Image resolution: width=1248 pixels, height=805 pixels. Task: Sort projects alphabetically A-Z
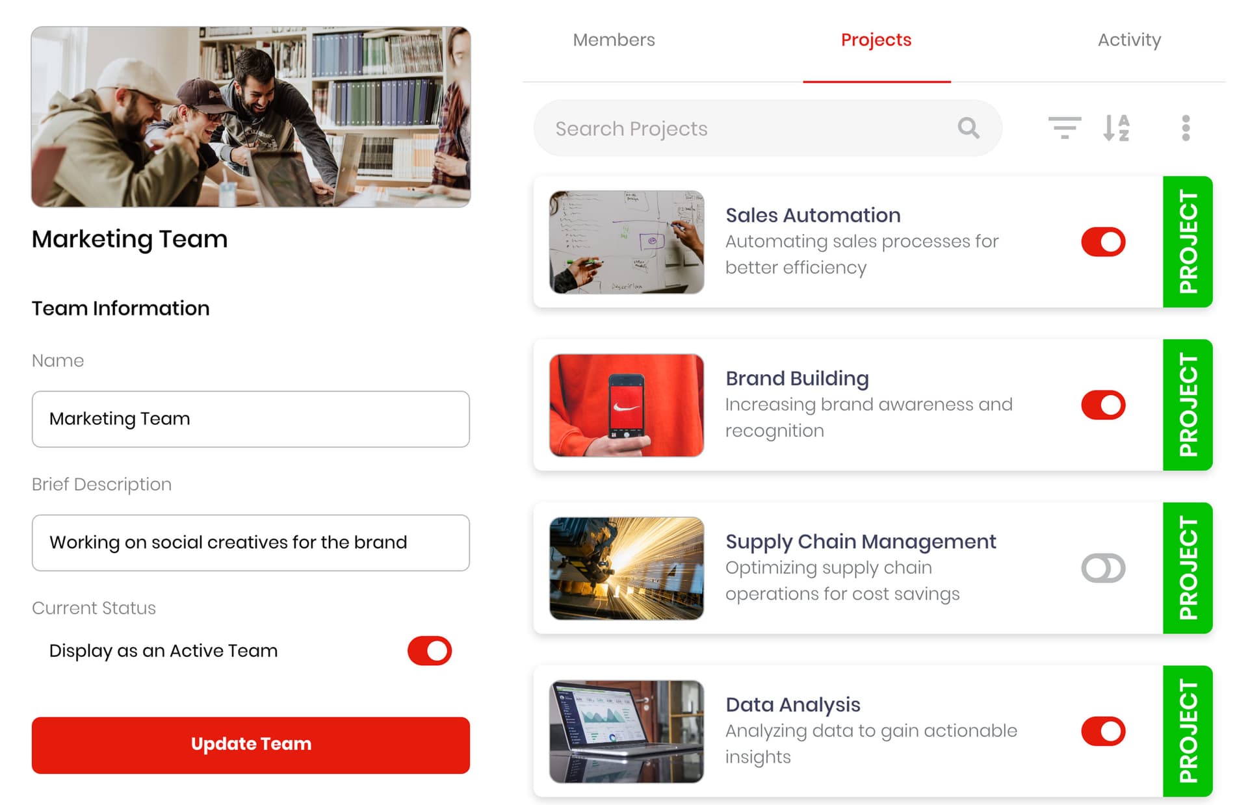[1116, 128]
